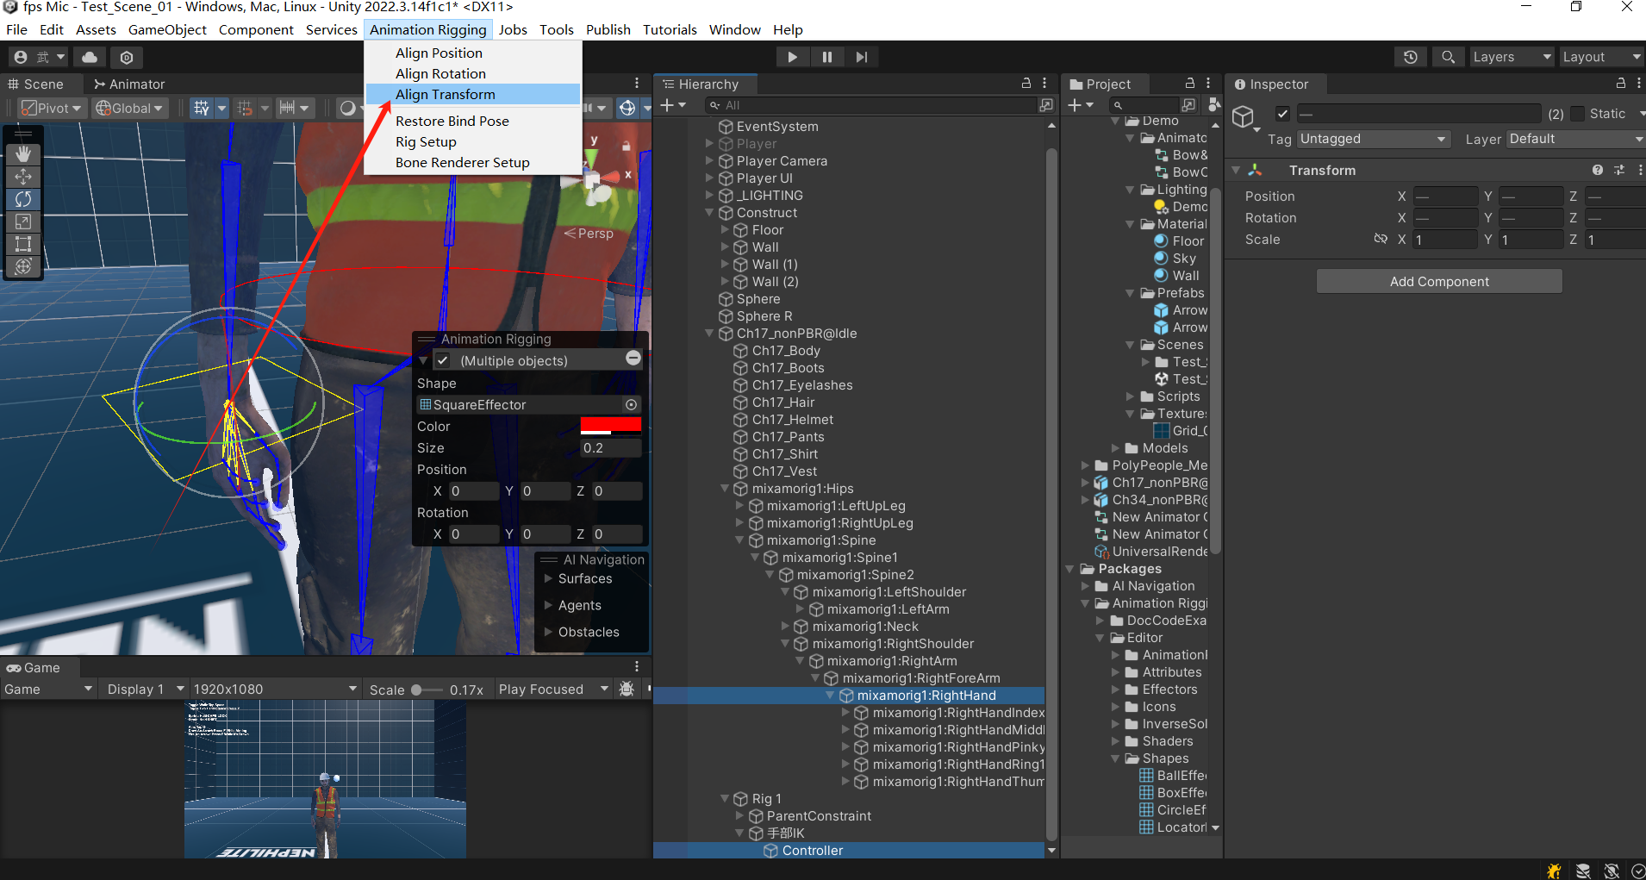
Task: Open the Global handle rotation dropdown
Action: click(129, 108)
